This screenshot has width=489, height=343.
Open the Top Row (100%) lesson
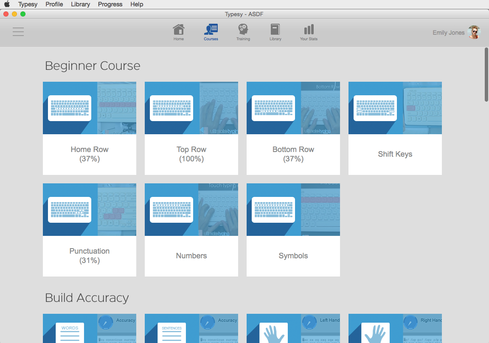(x=191, y=154)
